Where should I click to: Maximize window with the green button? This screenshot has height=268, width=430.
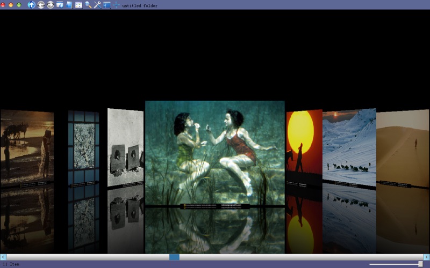(x=19, y=5)
